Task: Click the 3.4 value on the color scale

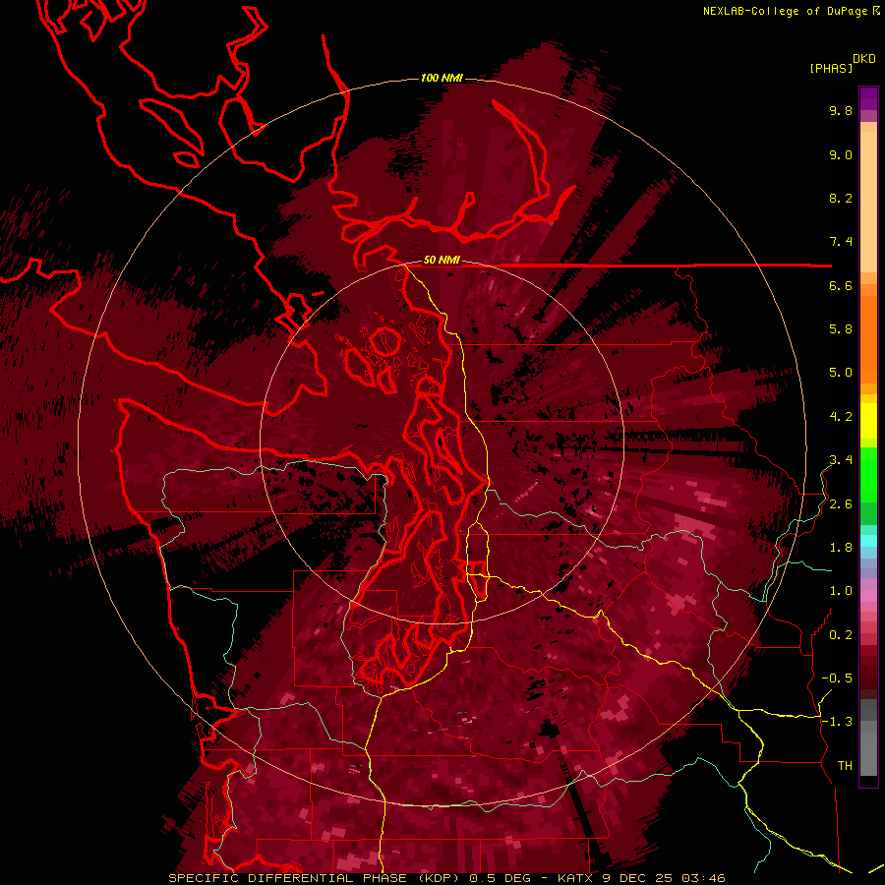Action: (841, 460)
